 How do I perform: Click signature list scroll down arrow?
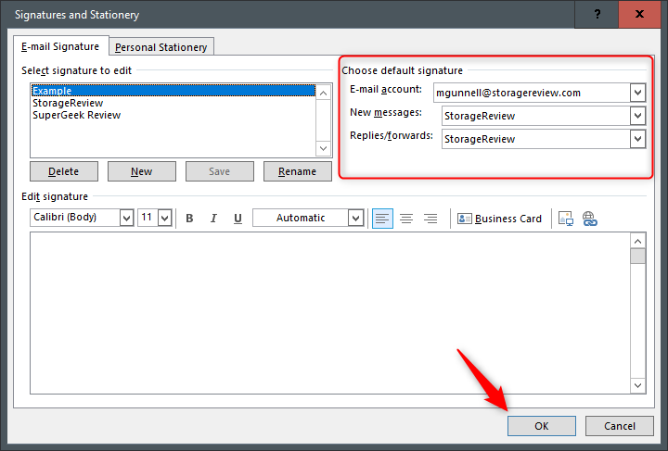pyautogui.click(x=324, y=148)
